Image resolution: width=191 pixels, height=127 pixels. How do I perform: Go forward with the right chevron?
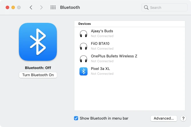tap(41, 7)
